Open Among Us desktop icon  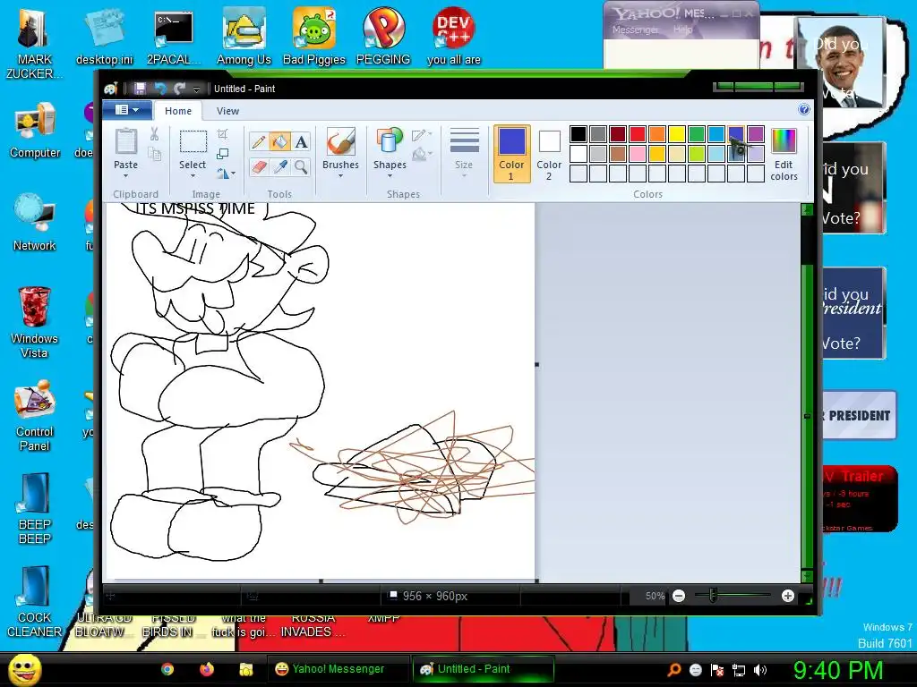244,36
